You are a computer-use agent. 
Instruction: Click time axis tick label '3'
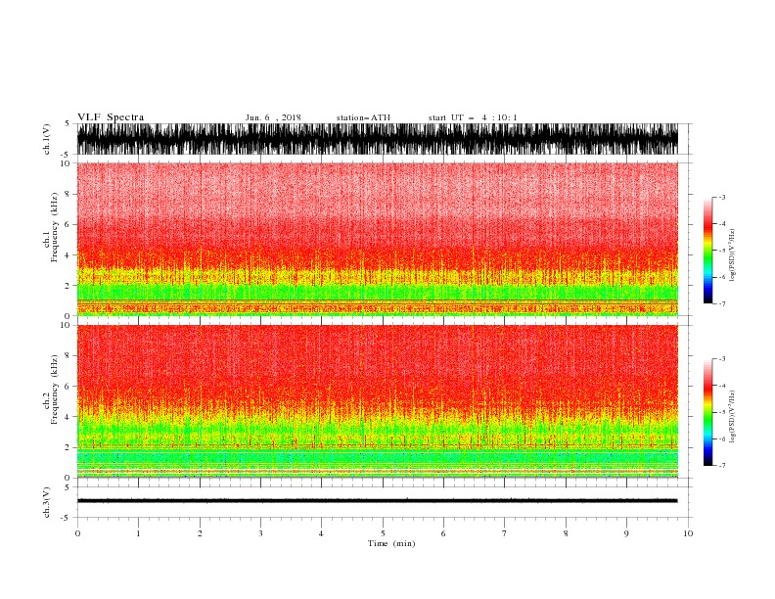(260, 533)
